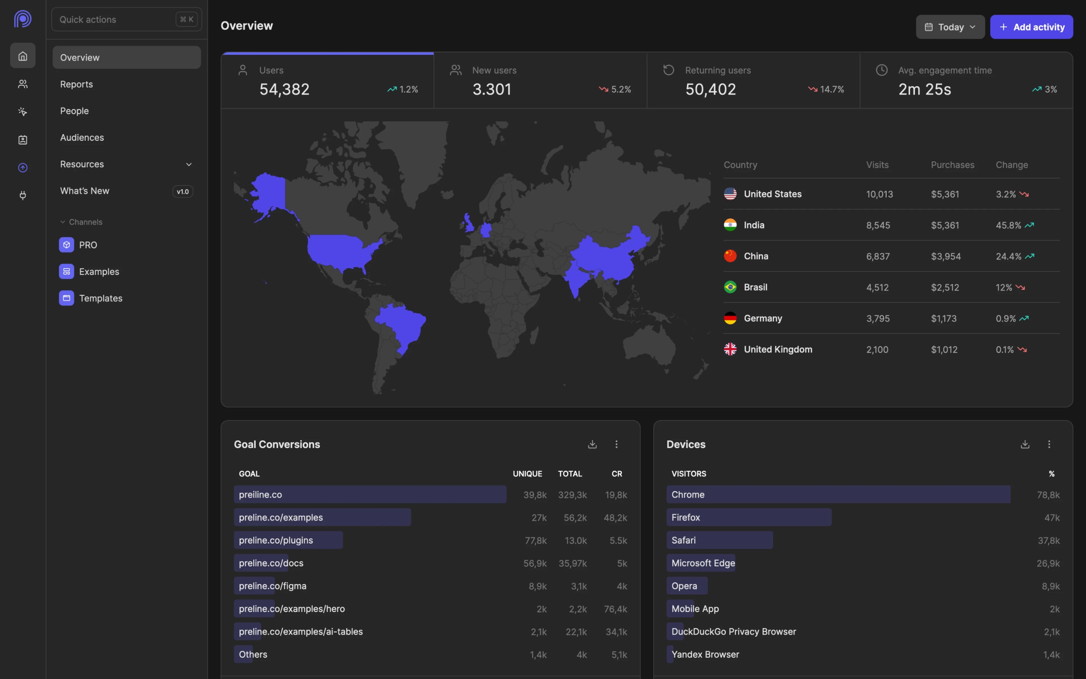Open the contact card icon in the sidebar rail
1086x679 pixels.
tap(22, 140)
